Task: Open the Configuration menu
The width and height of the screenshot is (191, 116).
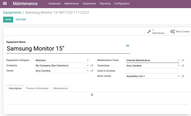Action: 122,4
